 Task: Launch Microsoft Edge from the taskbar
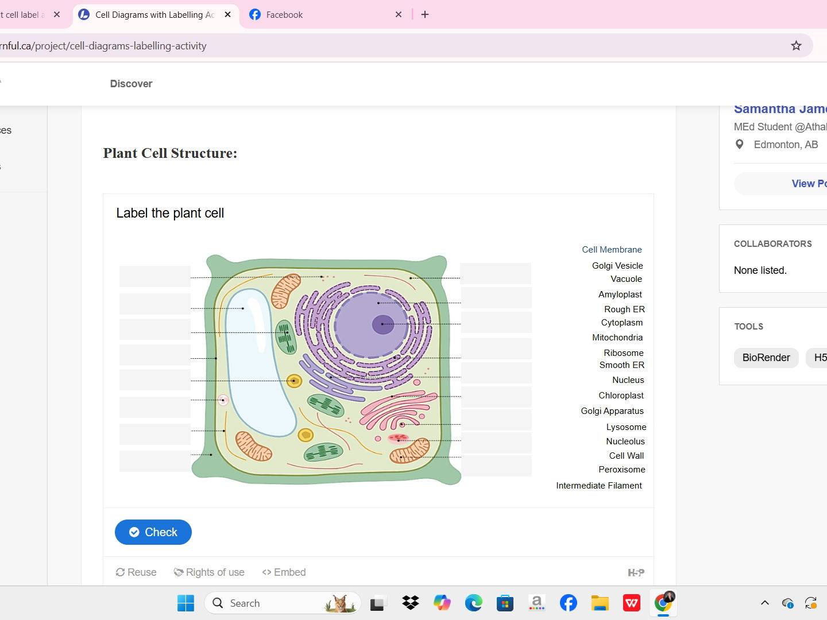click(x=473, y=603)
